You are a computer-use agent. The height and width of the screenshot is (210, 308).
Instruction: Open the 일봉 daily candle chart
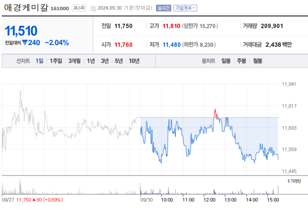226,61
